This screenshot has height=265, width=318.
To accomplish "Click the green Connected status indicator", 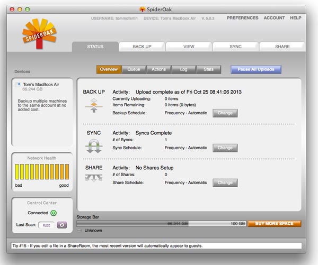I will (x=54, y=213).
